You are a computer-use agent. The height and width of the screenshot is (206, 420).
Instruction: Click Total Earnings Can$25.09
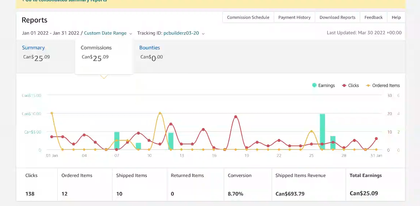375,184
